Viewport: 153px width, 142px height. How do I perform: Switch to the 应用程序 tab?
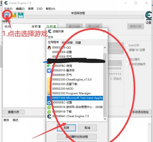tap(53, 42)
